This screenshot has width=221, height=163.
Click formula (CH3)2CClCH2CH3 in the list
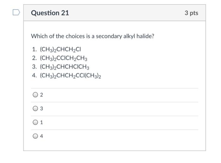pos(63,58)
